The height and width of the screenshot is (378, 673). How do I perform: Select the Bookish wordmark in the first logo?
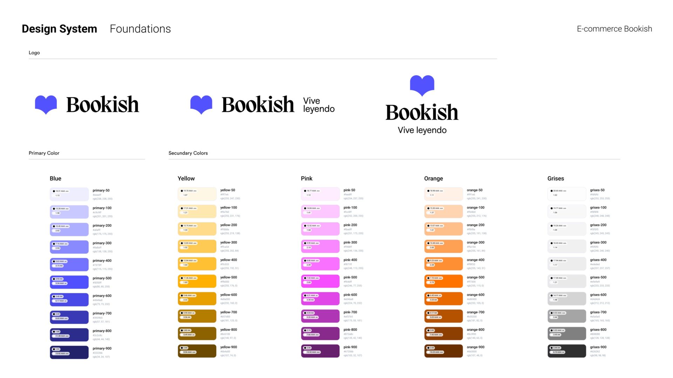(103, 104)
